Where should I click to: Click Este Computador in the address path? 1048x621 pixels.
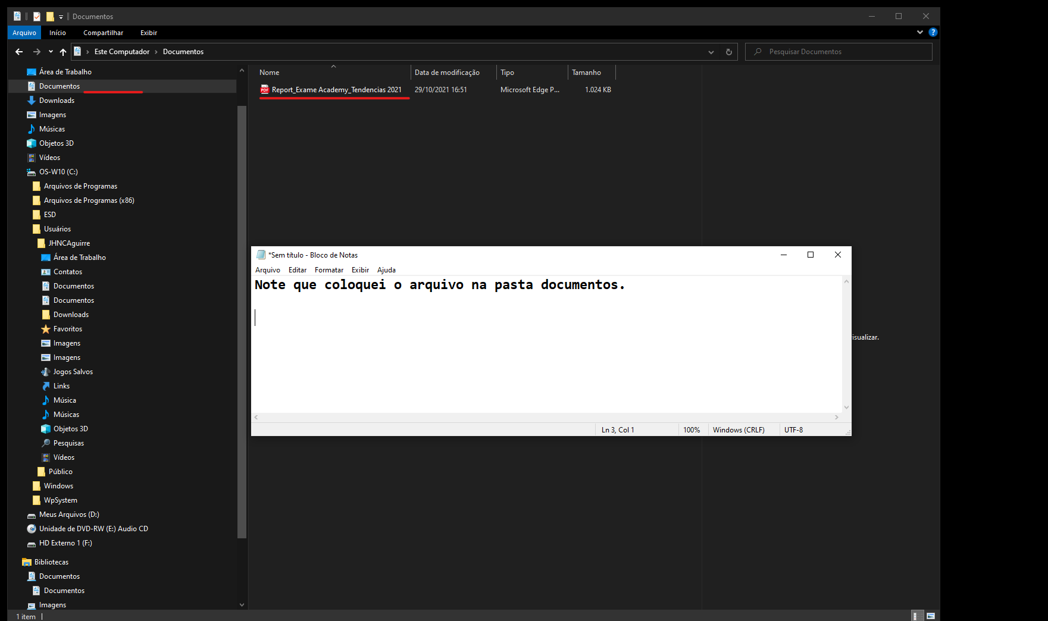122,52
